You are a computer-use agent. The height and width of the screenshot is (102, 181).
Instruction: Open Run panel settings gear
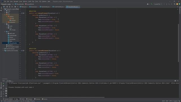click(x=175, y=81)
